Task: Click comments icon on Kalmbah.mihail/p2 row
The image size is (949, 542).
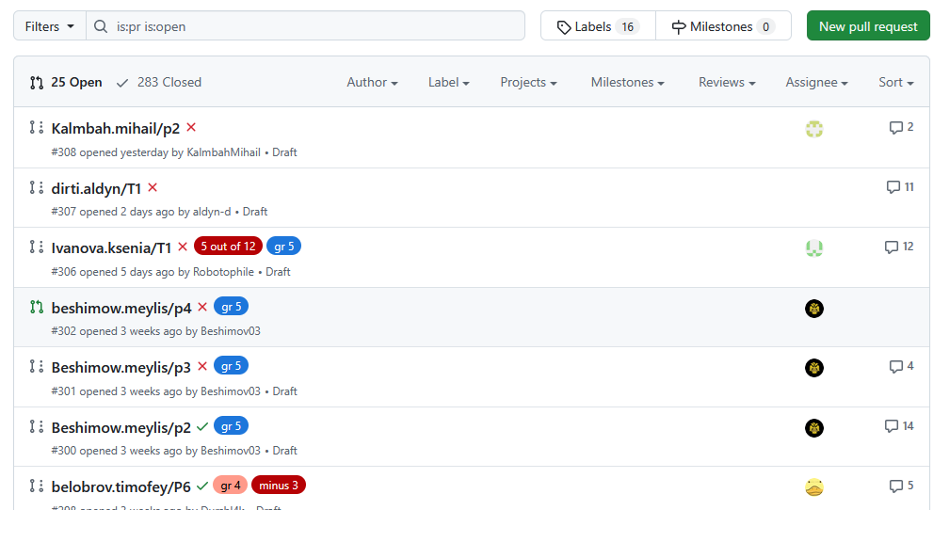Action: 895,128
